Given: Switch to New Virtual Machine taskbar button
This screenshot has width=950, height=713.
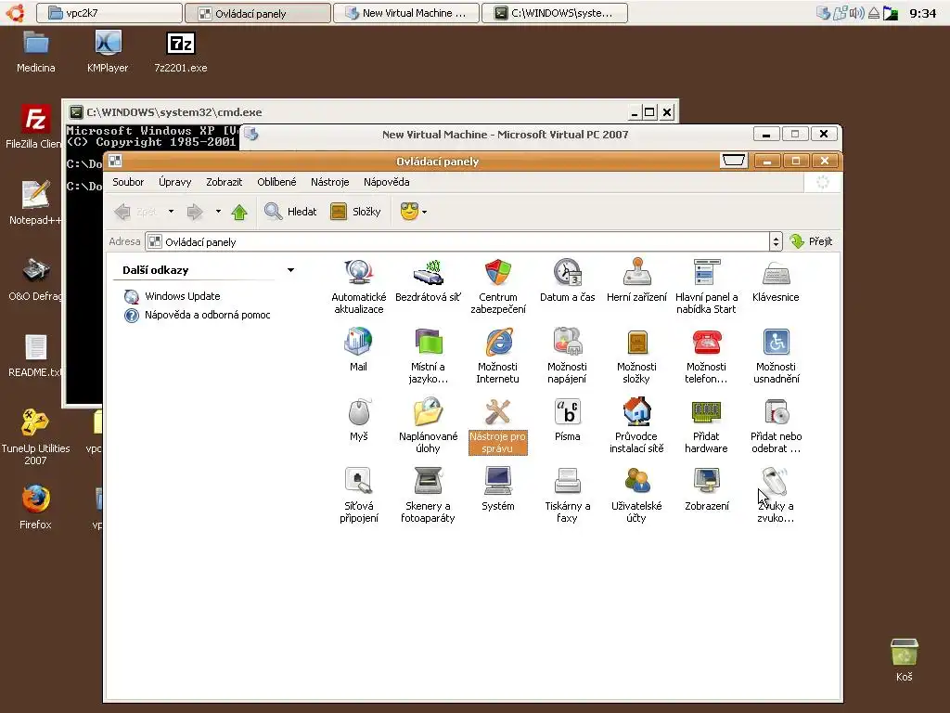Looking at the screenshot, I should 406,13.
